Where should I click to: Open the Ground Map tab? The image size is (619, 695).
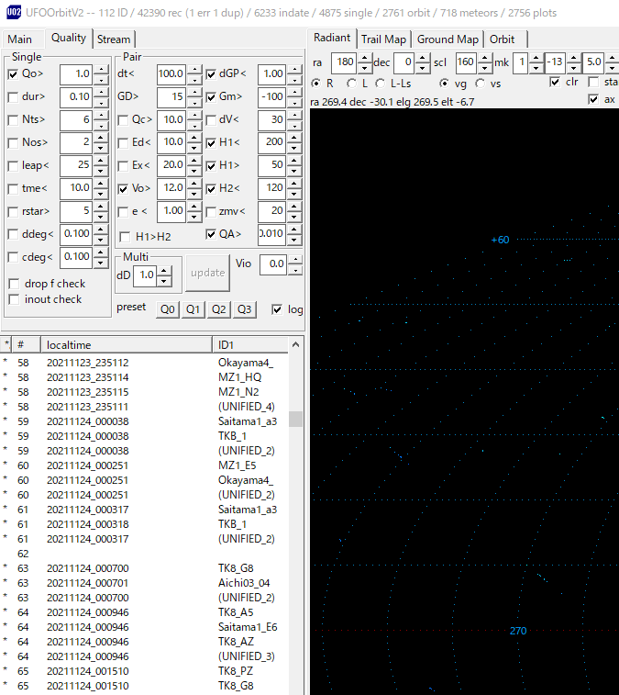[x=448, y=39]
